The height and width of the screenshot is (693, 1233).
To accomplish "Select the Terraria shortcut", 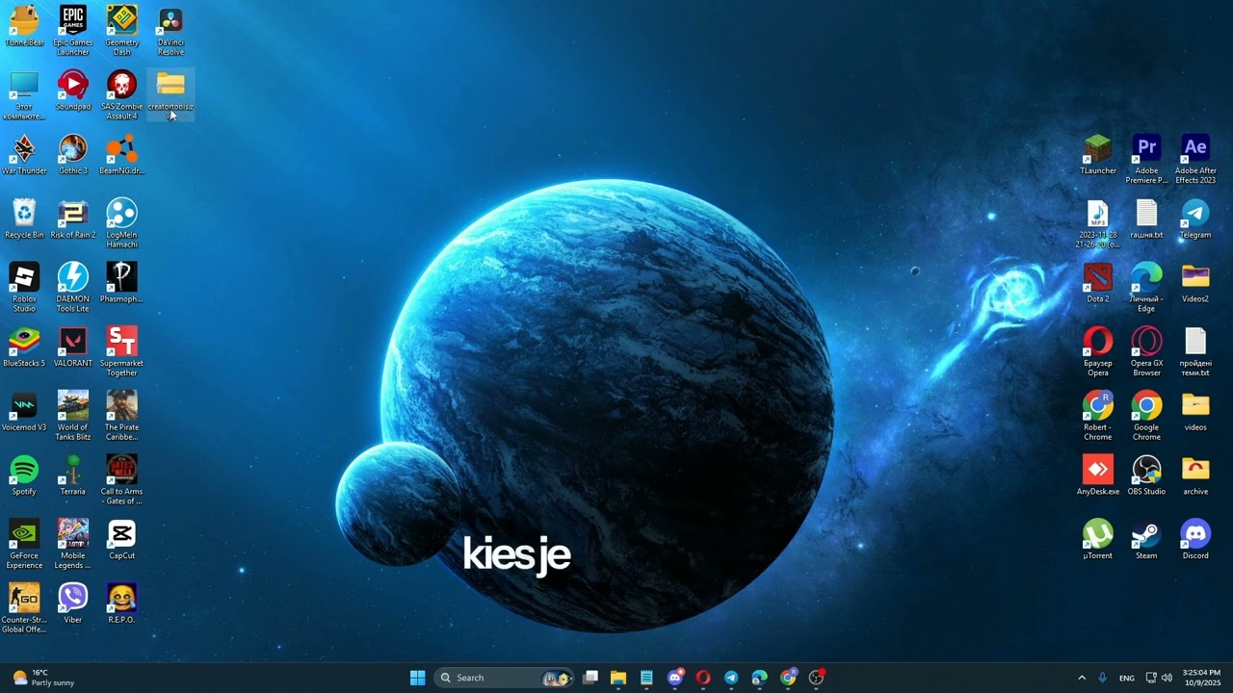I will [73, 475].
